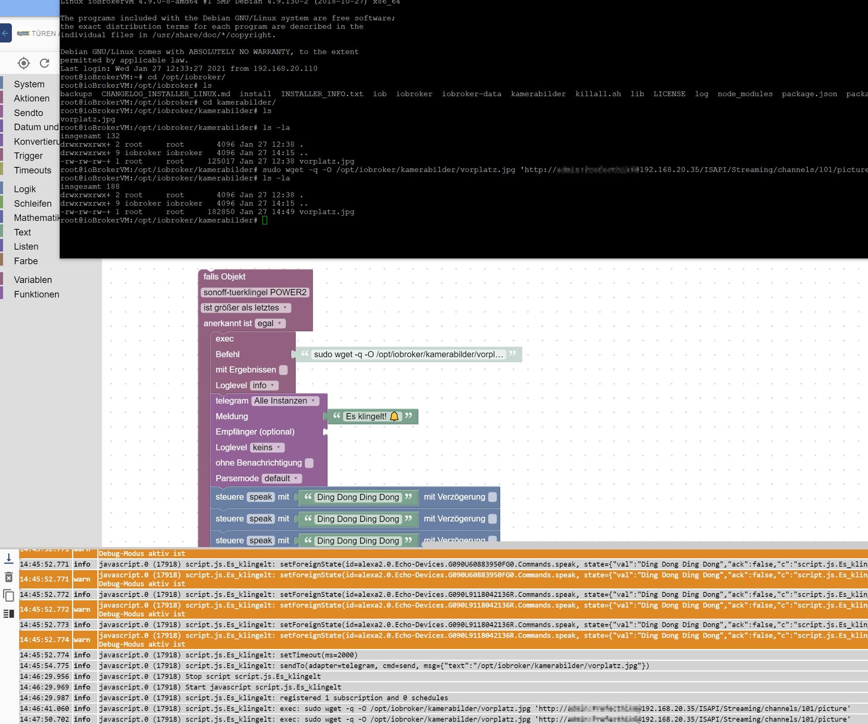Image resolution: width=868 pixels, height=724 pixels.
Task: Click the refresh icon in sidebar toolbar
Action: tap(45, 63)
